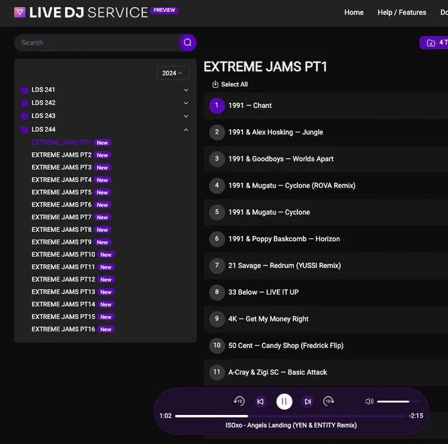Open EXTREME JAMS PT14 playlist

63,304
